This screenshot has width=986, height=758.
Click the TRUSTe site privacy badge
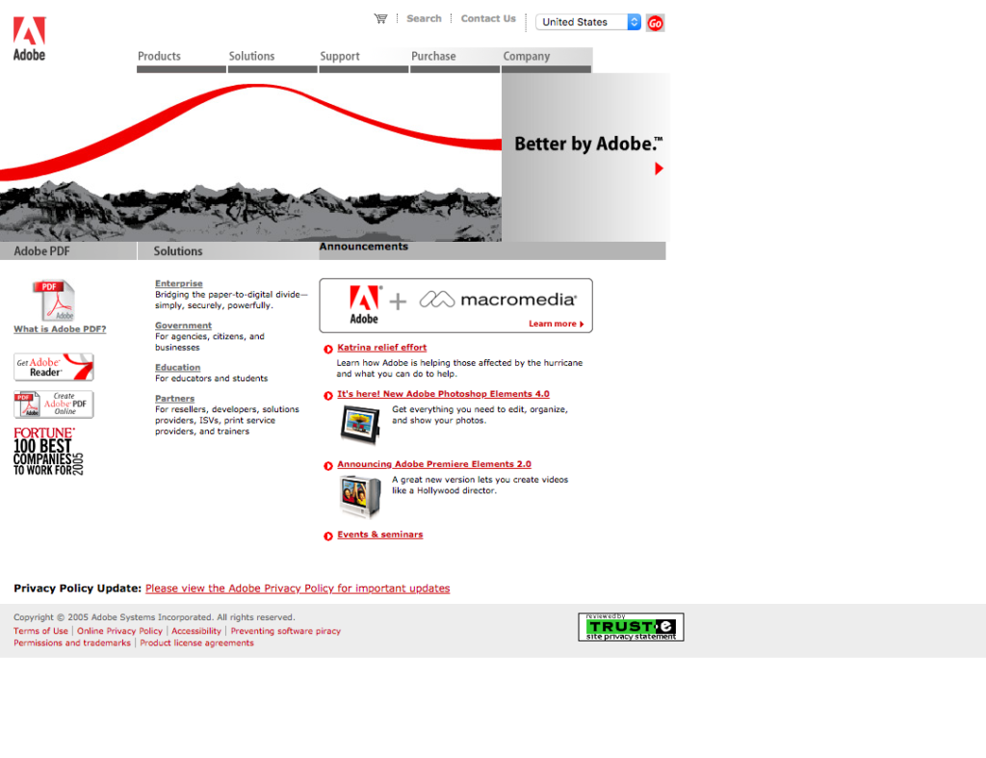coord(631,626)
